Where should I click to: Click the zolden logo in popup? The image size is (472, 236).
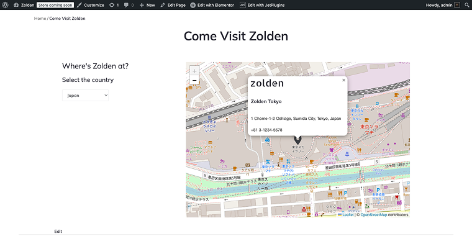pyautogui.click(x=267, y=83)
